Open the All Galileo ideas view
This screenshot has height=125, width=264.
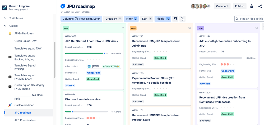[24, 33]
